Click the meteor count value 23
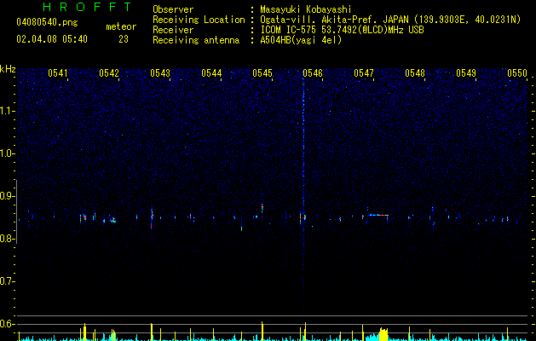536x341 pixels. coord(124,39)
